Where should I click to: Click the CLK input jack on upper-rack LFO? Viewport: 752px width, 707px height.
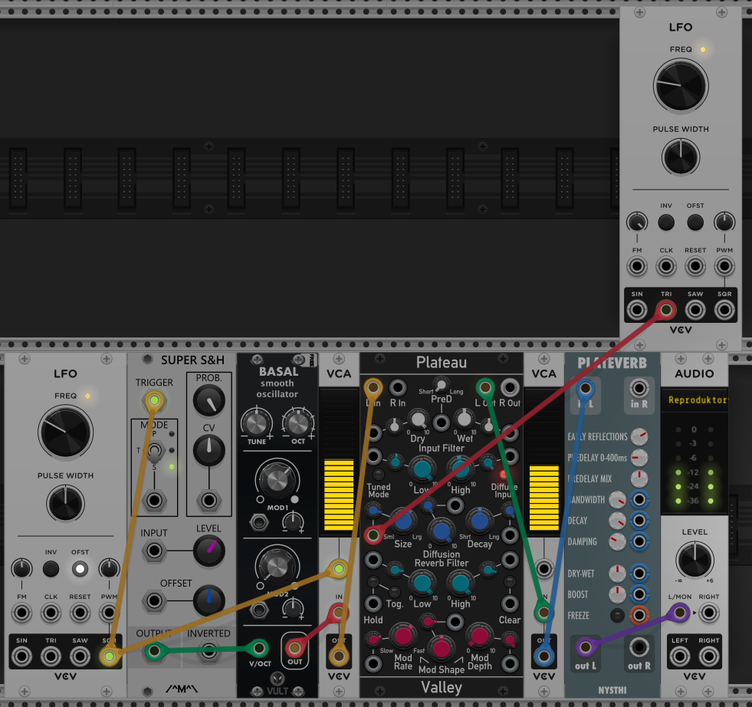pyautogui.click(x=666, y=266)
